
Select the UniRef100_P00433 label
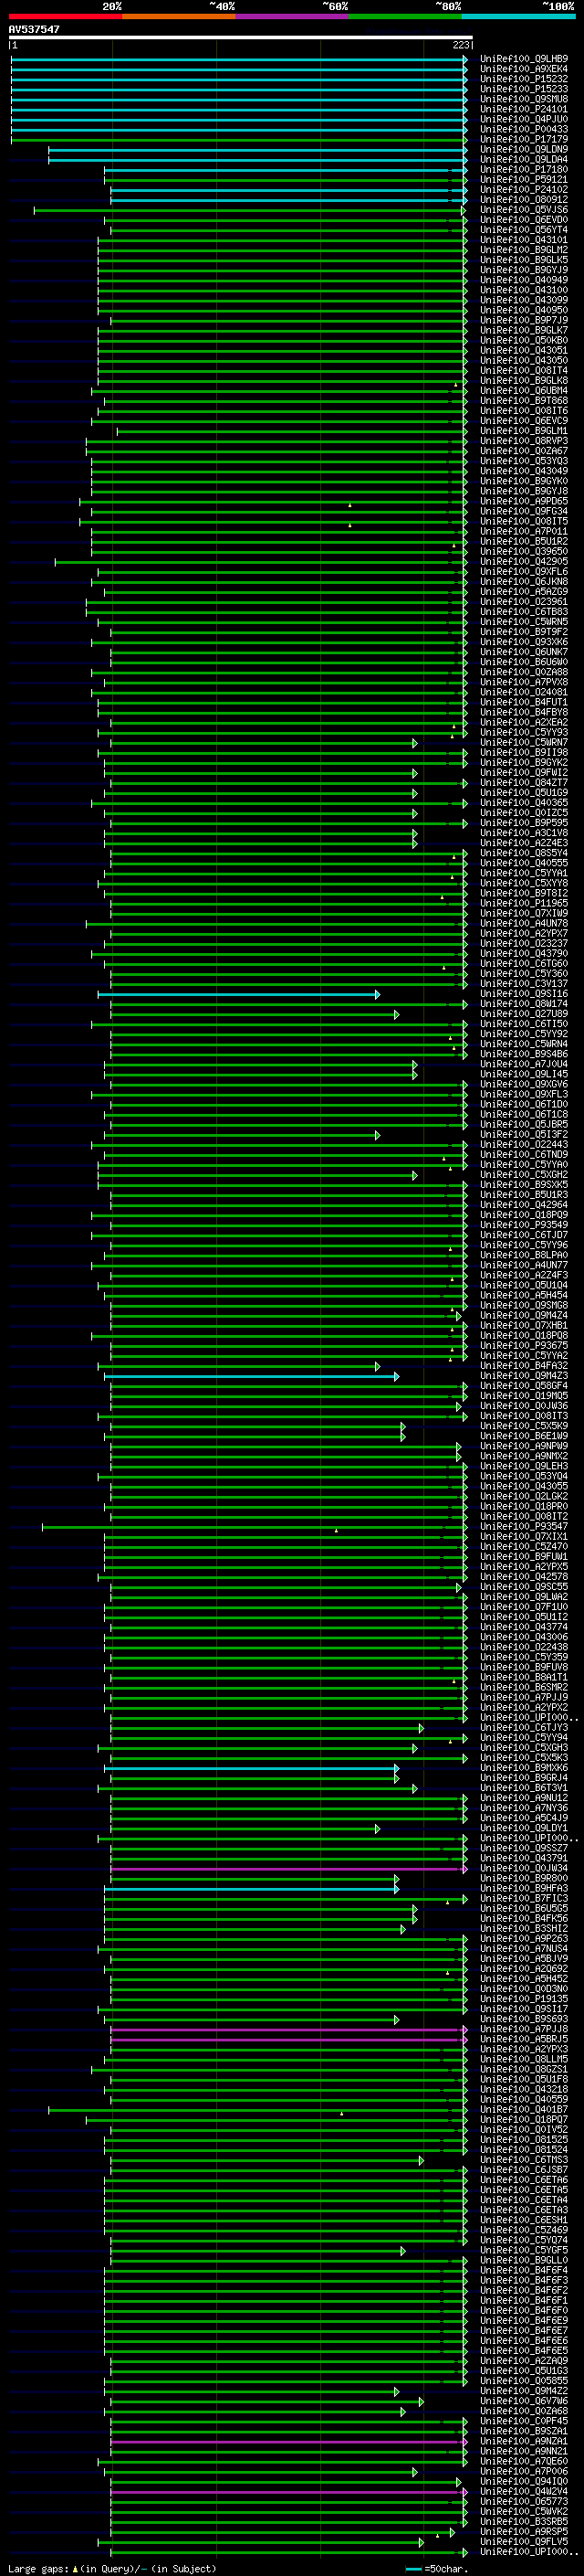(x=524, y=129)
